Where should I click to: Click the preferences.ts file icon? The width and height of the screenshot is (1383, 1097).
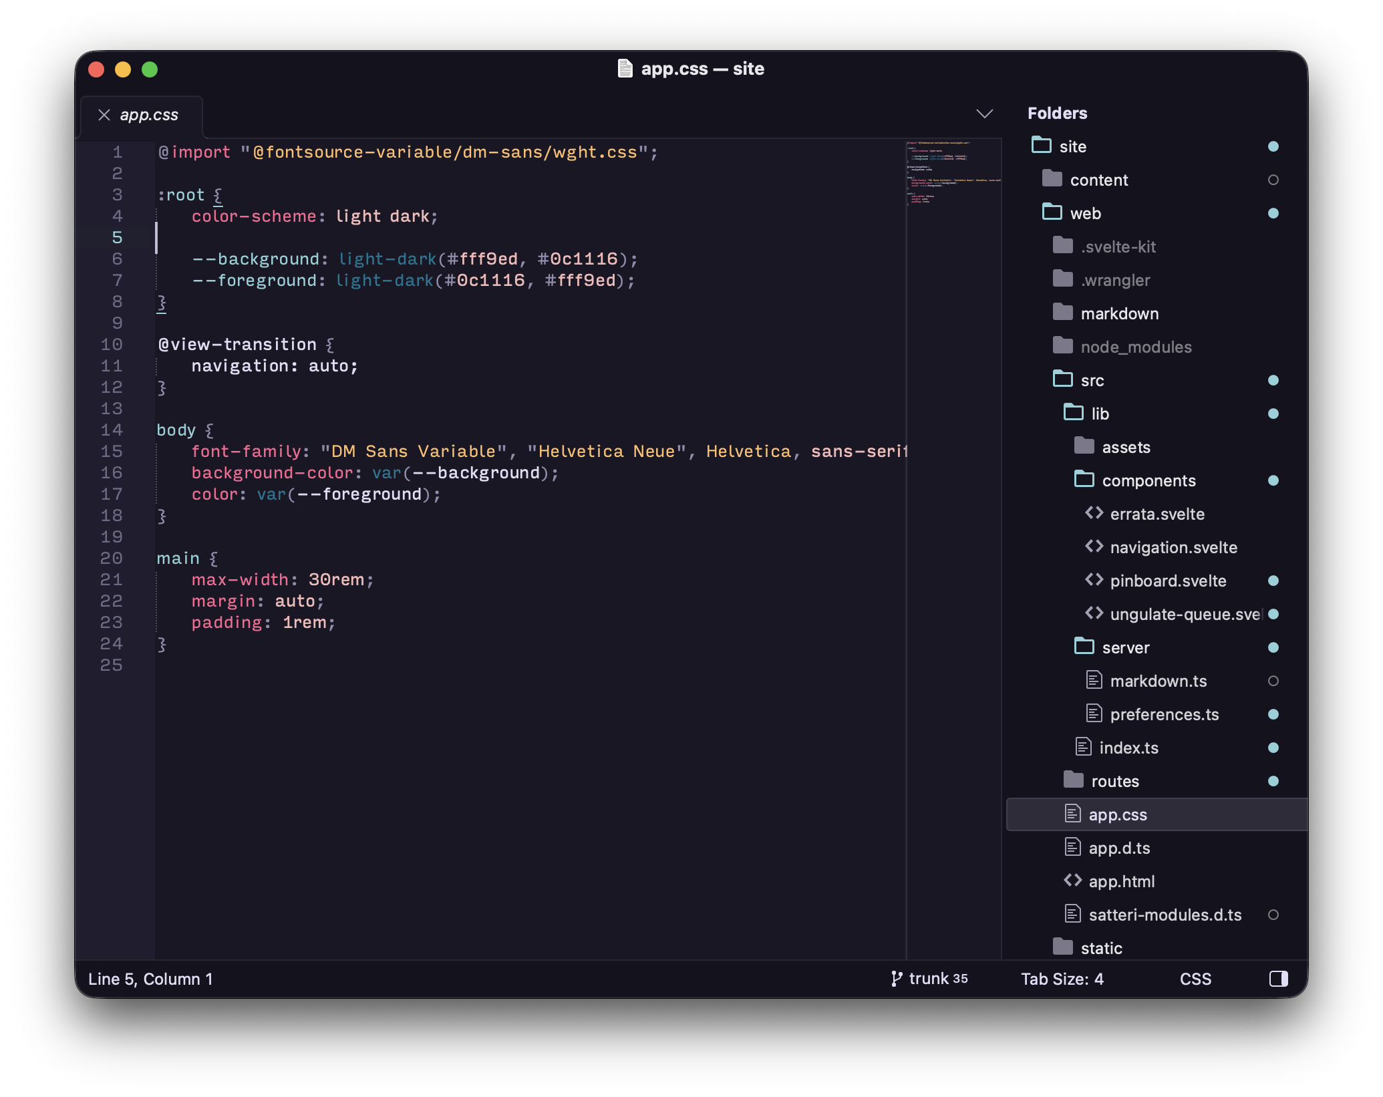click(x=1094, y=714)
